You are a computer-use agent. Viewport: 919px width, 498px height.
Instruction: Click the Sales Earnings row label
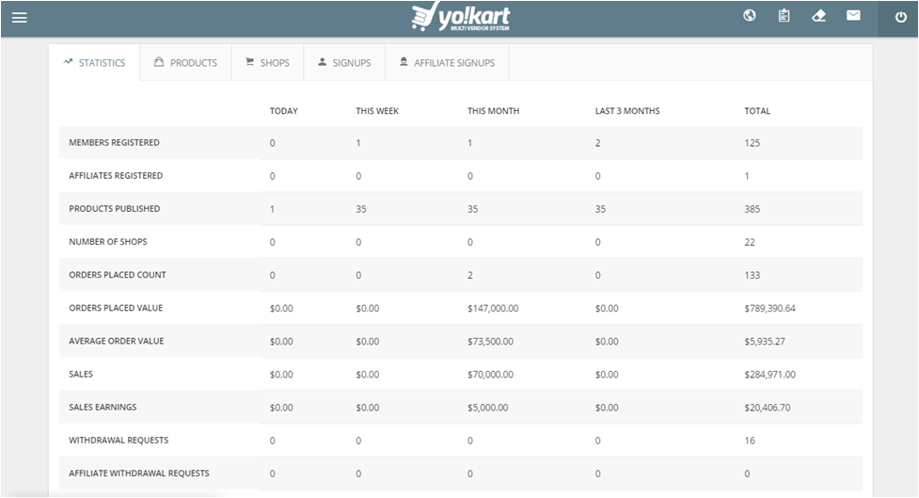[x=103, y=407]
